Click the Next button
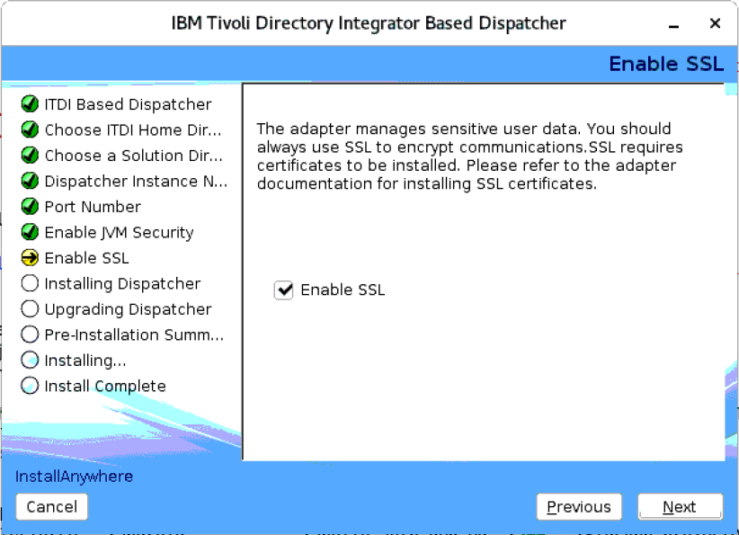The height and width of the screenshot is (535, 739). tap(680, 507)
